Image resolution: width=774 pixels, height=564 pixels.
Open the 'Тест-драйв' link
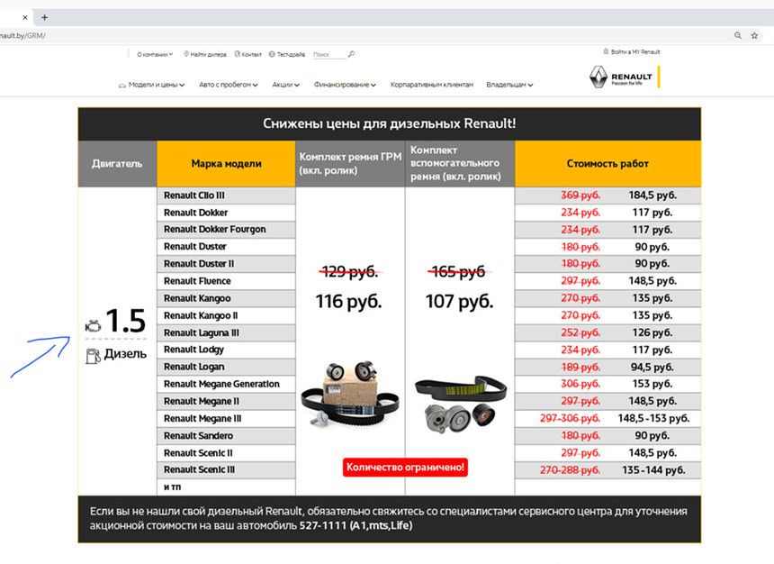(287, 54)
